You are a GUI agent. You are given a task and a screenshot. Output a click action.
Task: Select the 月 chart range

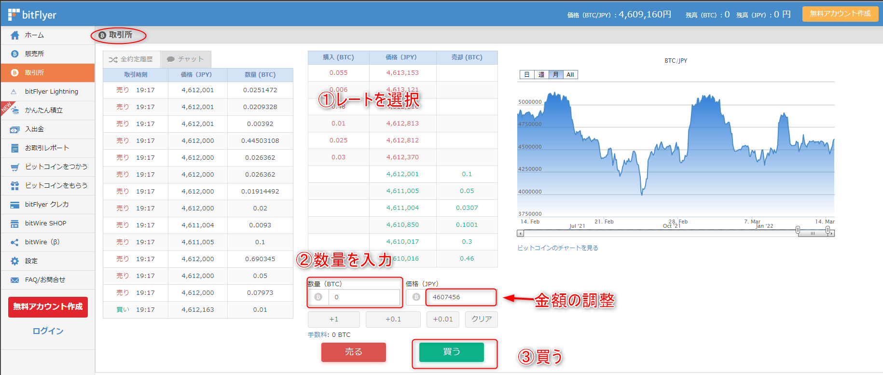556,75
